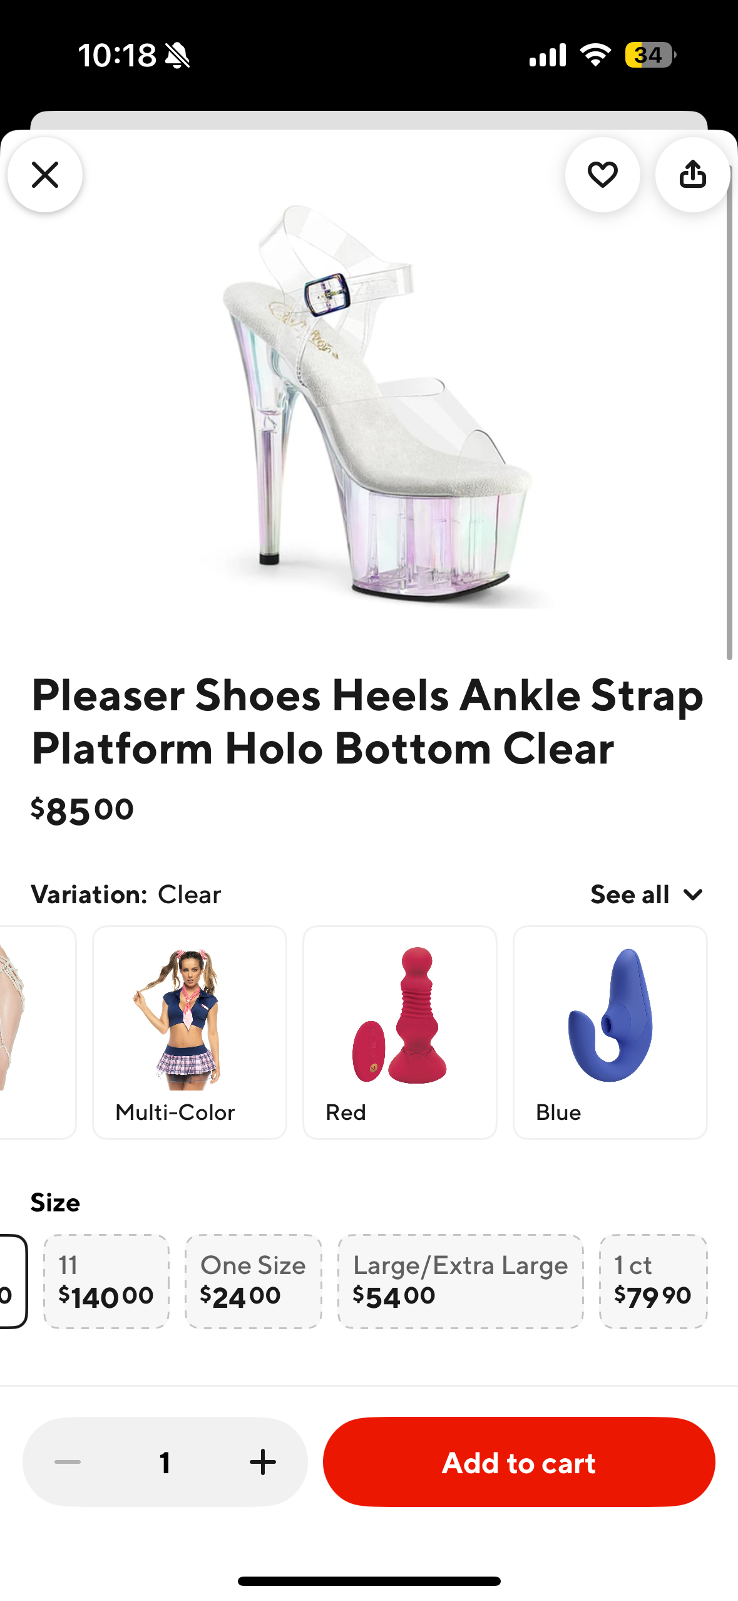Tap the Wi-Fi icon in status bar

(595, 54)
